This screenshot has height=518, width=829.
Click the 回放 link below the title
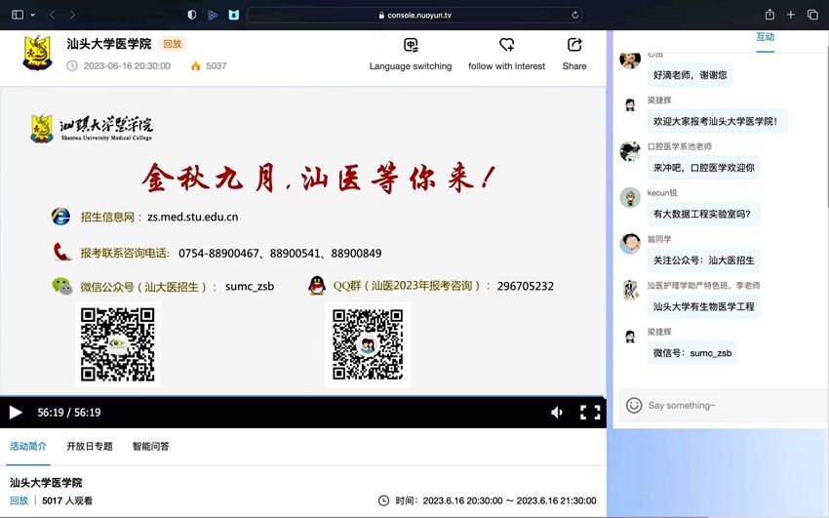point(19,500)
